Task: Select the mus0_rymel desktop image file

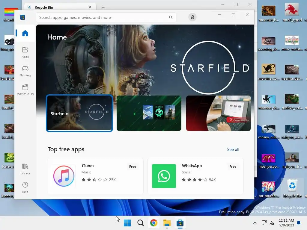Action: coord(292,12)
